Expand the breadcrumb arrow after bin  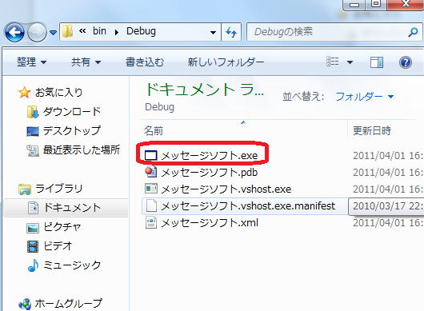pos(117,33)
